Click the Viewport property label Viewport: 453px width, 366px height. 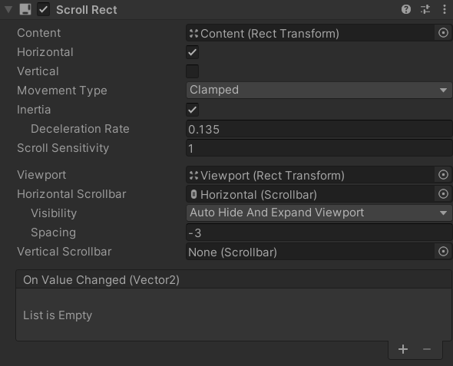(x=41, y=175)
